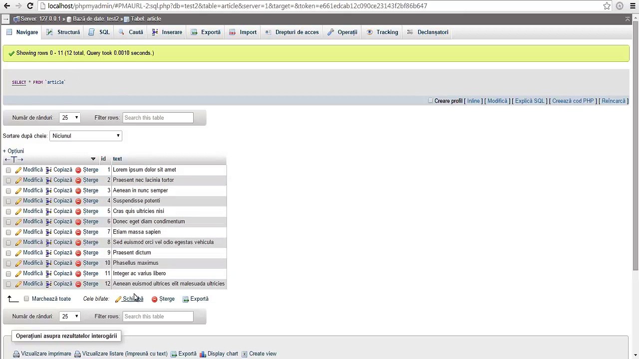Click the red delete icon for row 7
Image resolution: width=639 pixels, height=359 pixels.
tap(78, 232)
